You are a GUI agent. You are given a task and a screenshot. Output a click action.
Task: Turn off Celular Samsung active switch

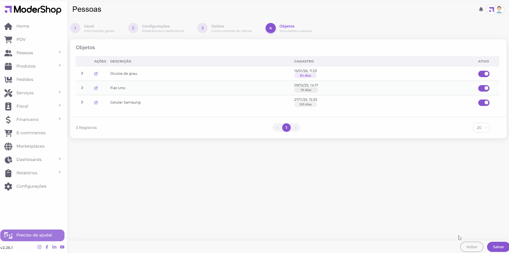coord(484,103)
